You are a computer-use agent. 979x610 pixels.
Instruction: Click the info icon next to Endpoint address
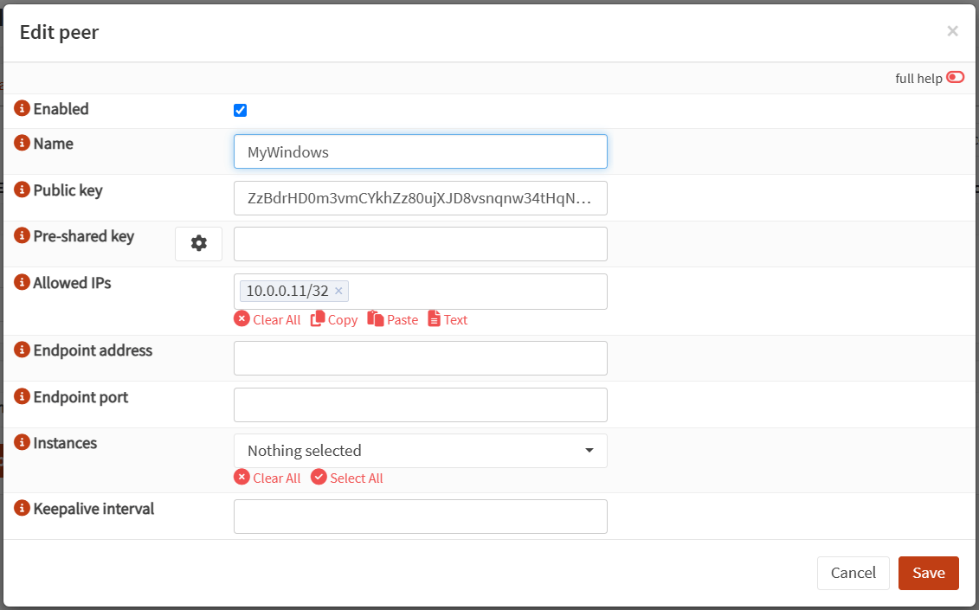[22, 350]
